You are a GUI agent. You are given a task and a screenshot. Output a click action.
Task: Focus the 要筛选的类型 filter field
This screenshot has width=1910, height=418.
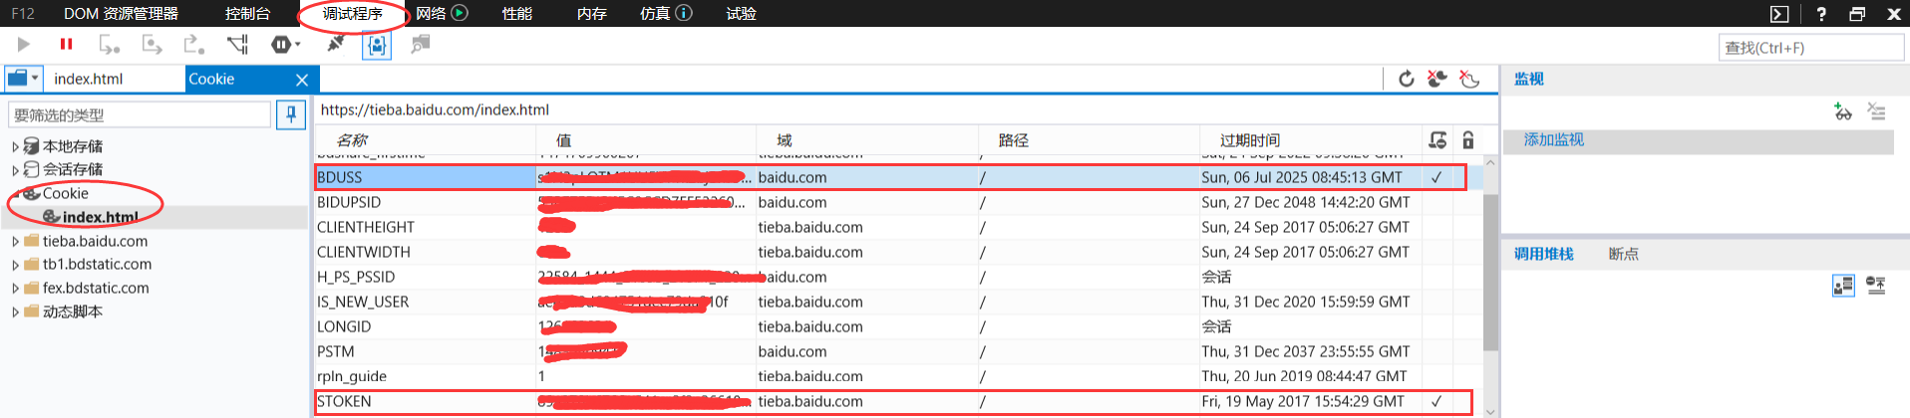(140, 114)
